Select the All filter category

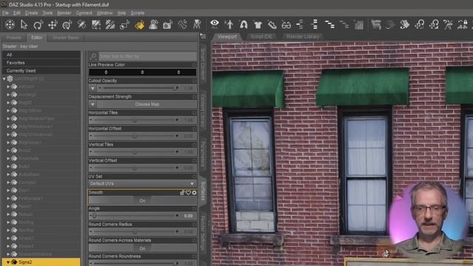click(41, 55)
